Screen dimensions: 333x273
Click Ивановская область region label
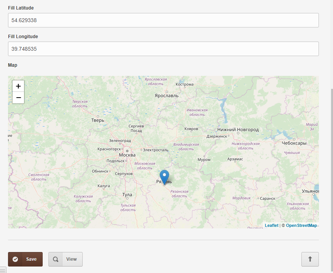197,112
